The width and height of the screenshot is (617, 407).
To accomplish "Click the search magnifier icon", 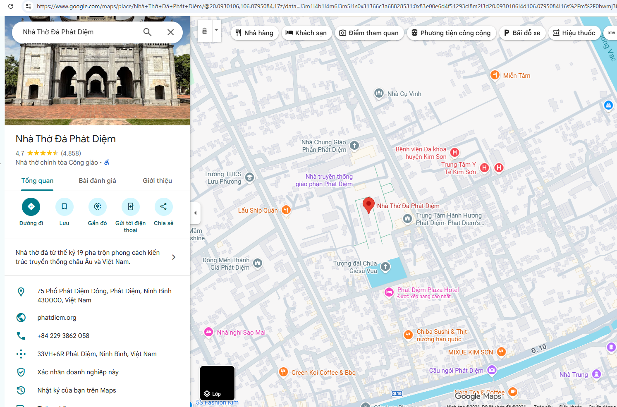I will coord(147,32).
